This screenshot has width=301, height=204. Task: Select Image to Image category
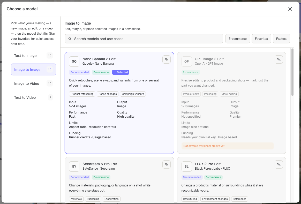click(33, 70)
